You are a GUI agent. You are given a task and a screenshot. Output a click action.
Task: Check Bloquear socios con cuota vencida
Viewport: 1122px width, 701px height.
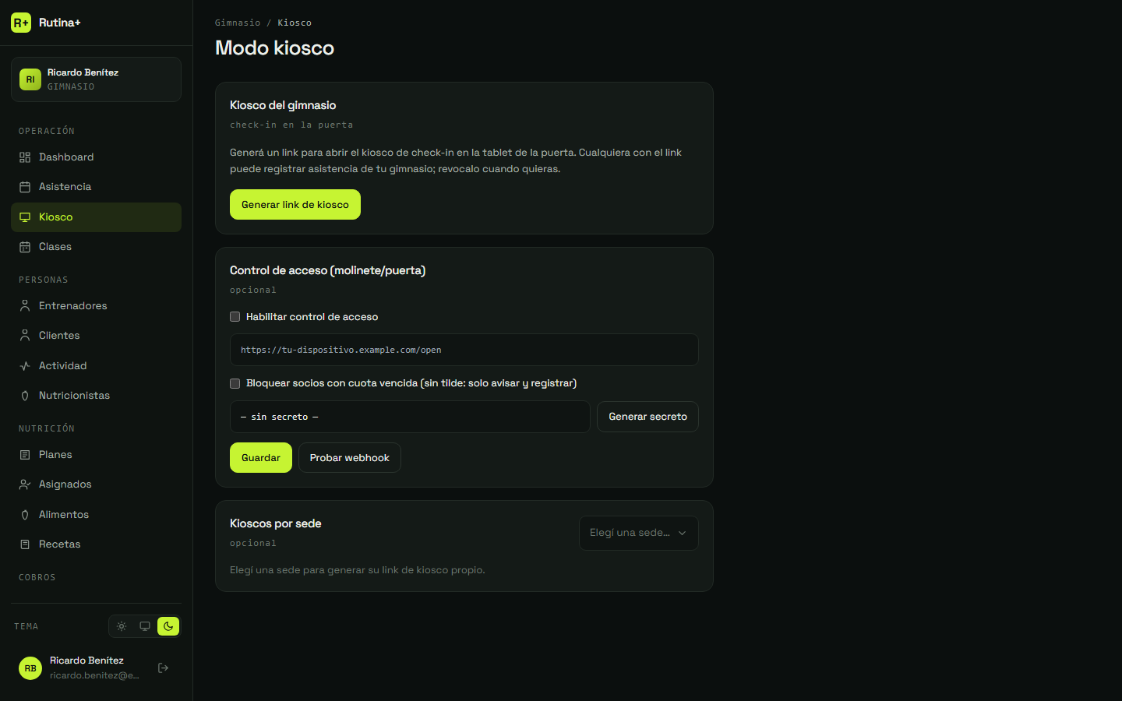pos(235,383)
